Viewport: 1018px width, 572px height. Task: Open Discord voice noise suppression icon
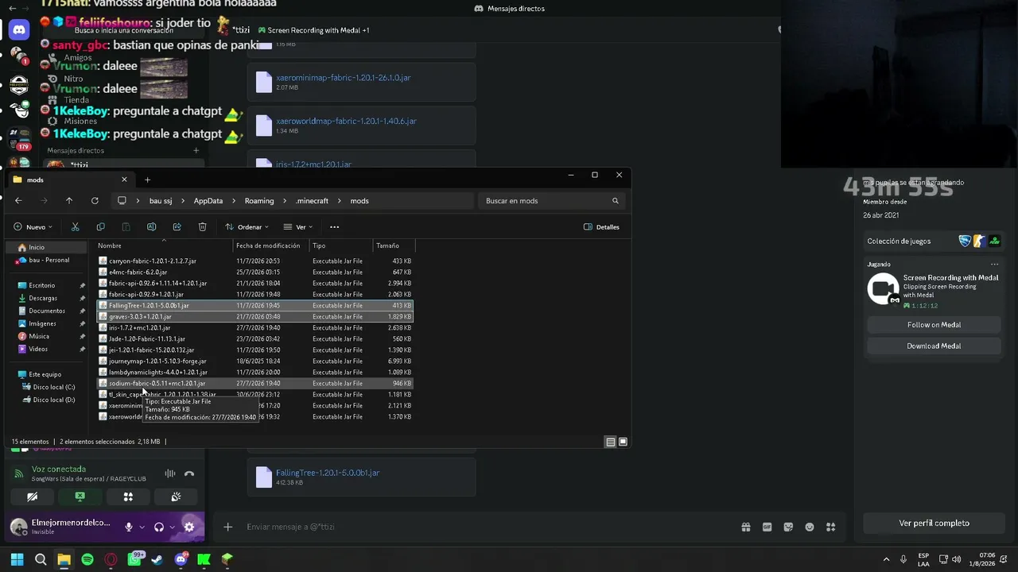pos(169,473)
